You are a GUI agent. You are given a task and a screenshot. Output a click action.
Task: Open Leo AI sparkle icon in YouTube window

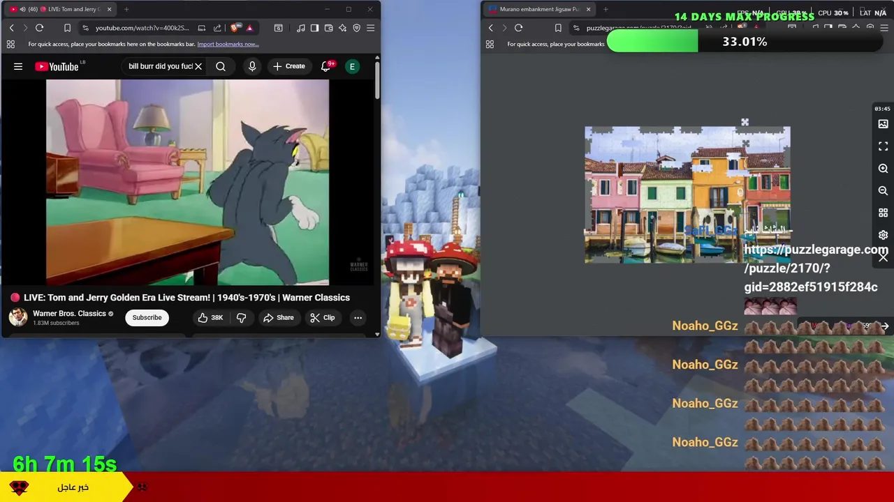tap(342, 28)
